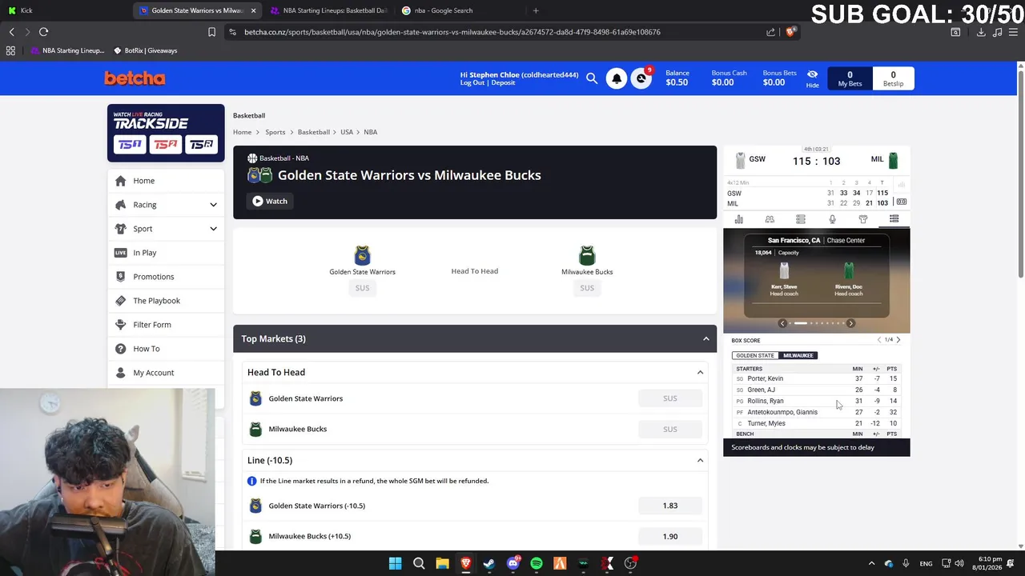1025x576 pixels.
Task: Open Promotions in the sidebar
Action: [x=166, y=277]
